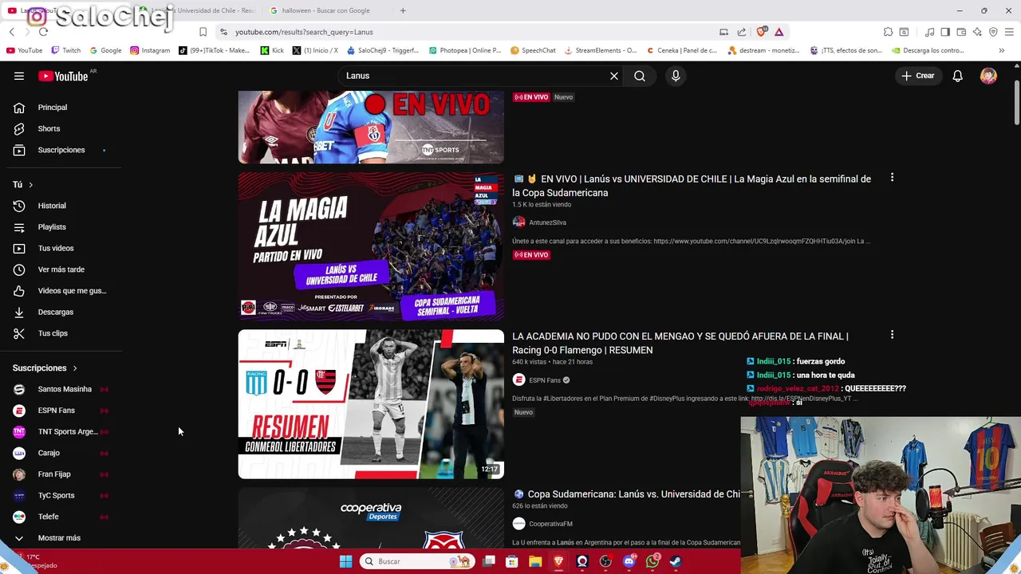
Task: Clear the search box with the X
Action: point(614,76)
